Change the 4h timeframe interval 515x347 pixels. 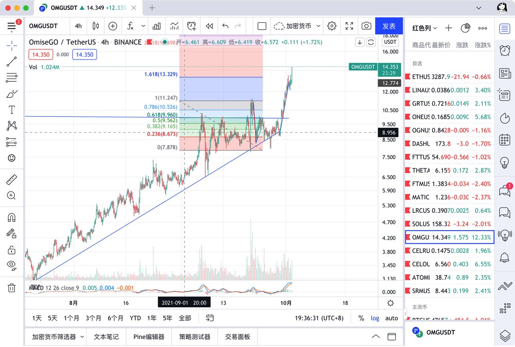pos(78,26)
